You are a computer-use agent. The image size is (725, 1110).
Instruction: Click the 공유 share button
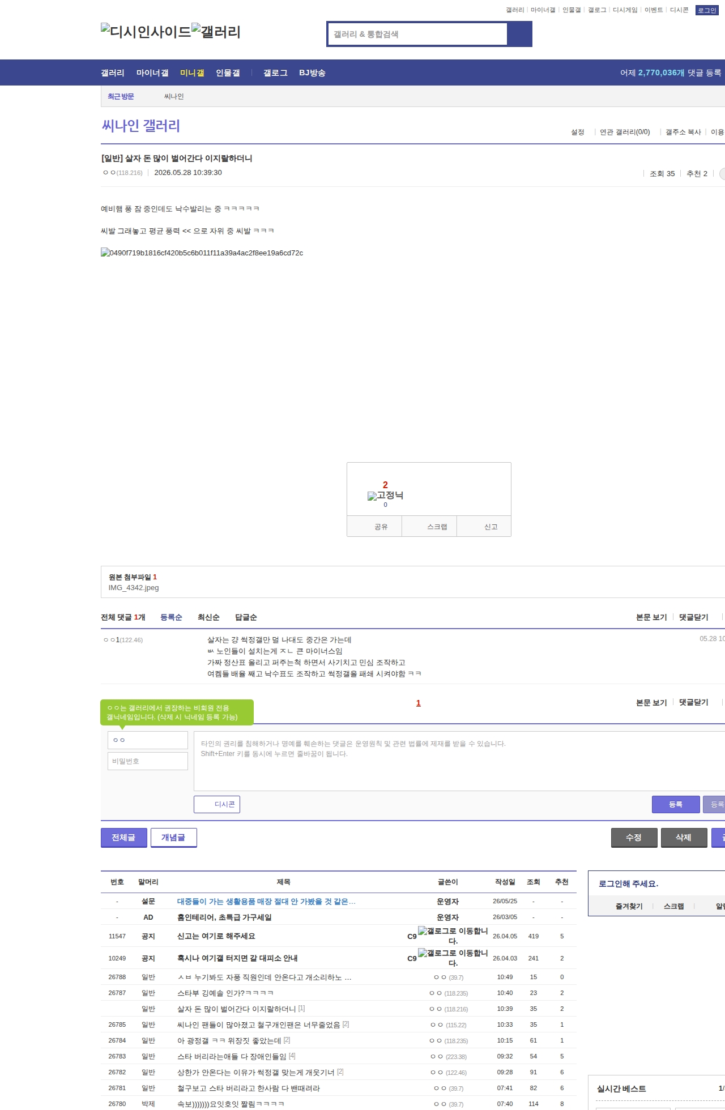pos(374,527)
